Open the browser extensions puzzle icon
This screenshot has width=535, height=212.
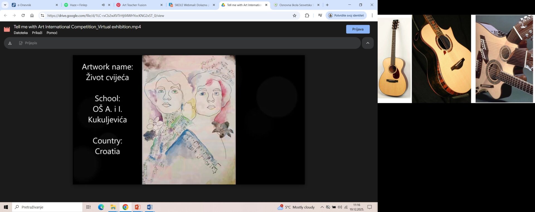click(307, 16)
